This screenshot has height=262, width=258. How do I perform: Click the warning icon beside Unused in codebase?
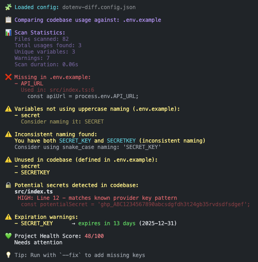point(8,160)
